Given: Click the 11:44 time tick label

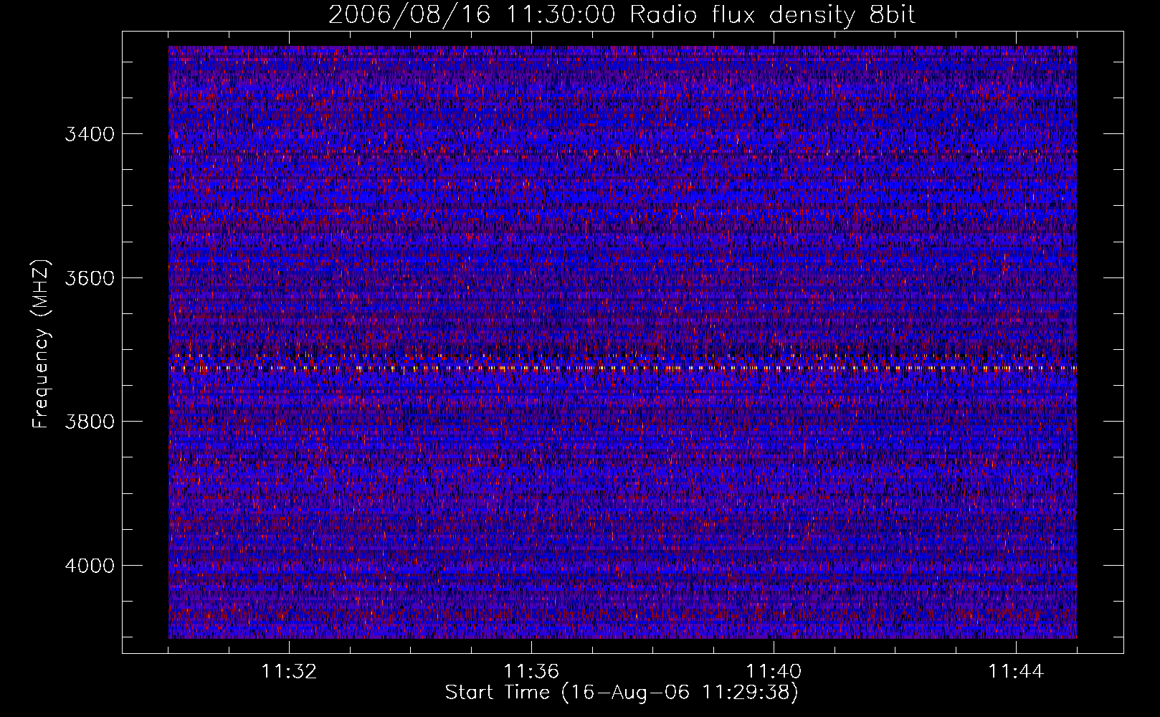Looking at the screenshot, I should click(x=1016, y=672).
